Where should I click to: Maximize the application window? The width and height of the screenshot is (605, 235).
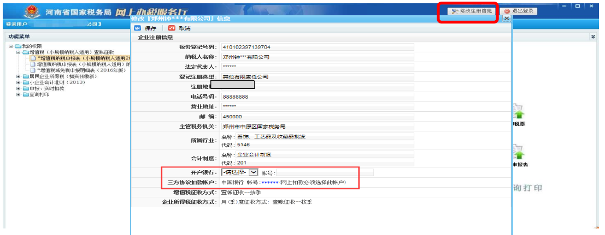click(578, 6)
